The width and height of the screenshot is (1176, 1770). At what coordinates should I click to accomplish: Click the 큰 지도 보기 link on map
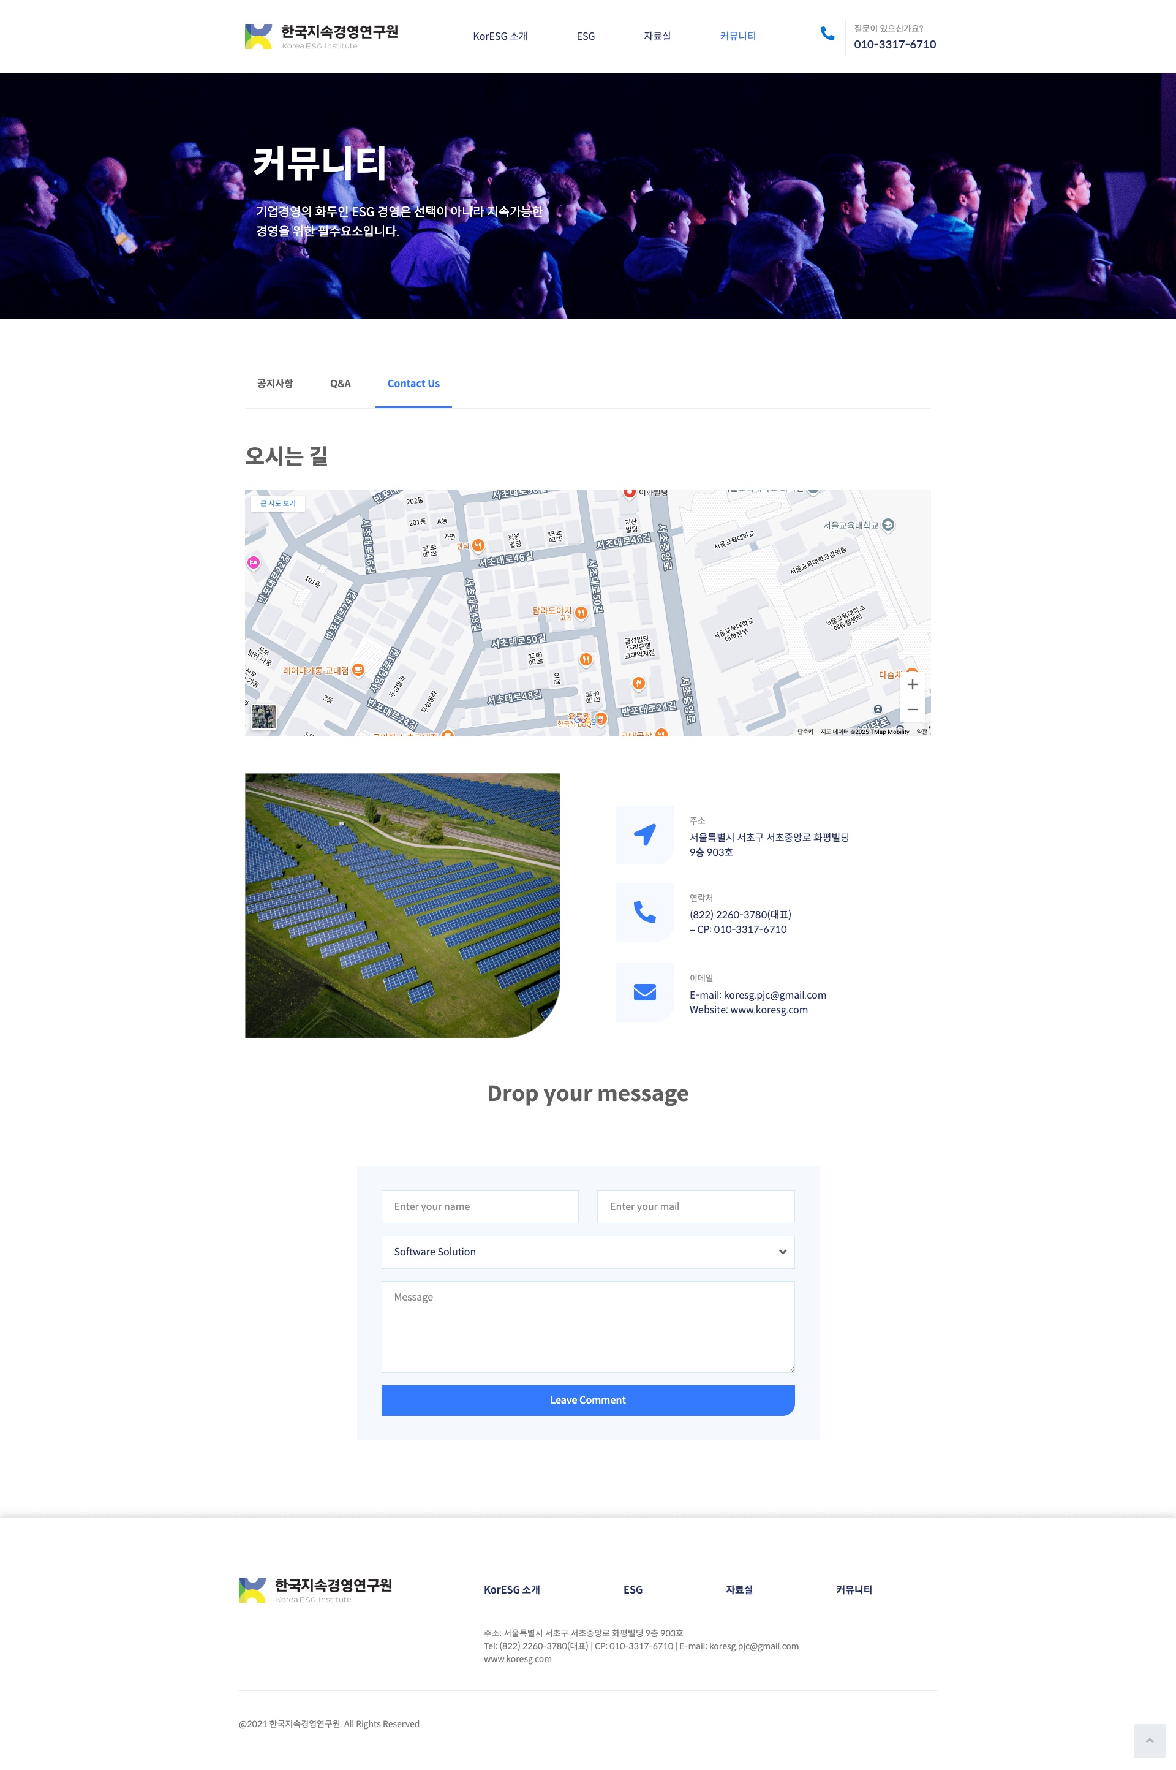[x=277, y=503]
